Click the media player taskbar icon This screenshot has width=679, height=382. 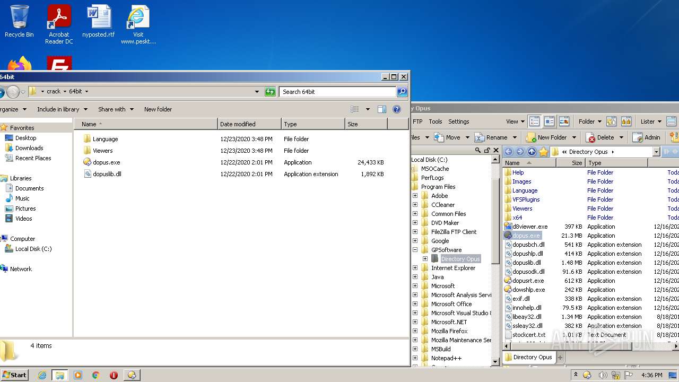coord(78,375)
